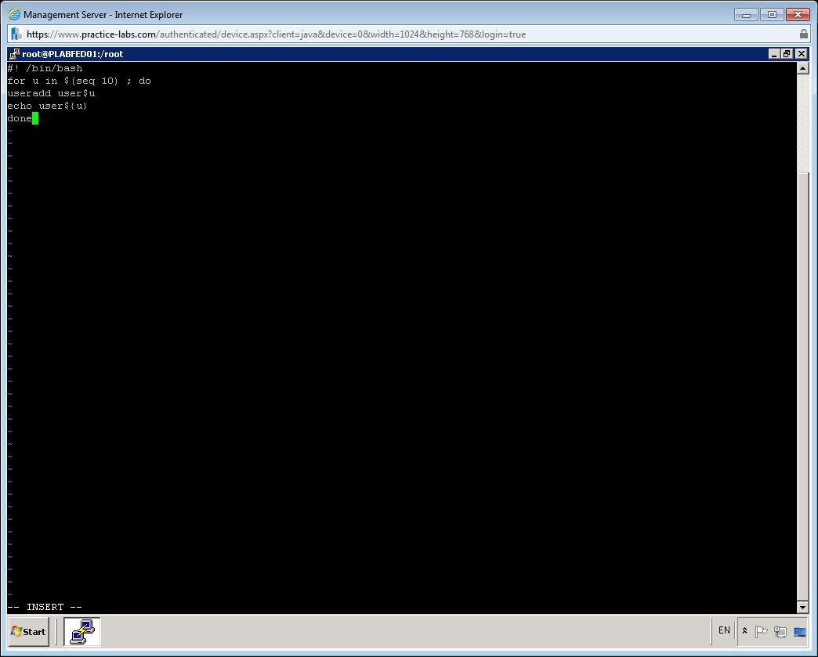The image size is (818, 657).
Task: Click the Practice Labs site icon in the address bar
Action: click(14, 34)
